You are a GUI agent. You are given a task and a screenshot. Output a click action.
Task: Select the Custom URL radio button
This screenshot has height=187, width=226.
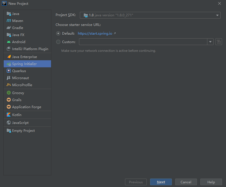58,42
